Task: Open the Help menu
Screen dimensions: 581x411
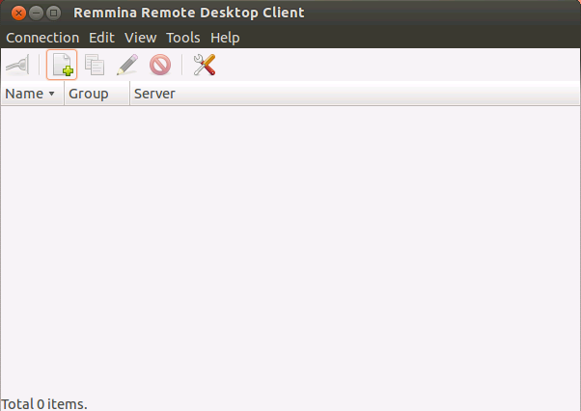Action: pos(225,38)
